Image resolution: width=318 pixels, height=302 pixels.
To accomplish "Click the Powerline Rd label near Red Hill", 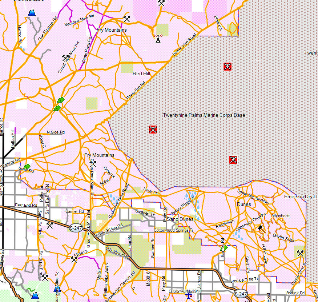I will point(136,90).
